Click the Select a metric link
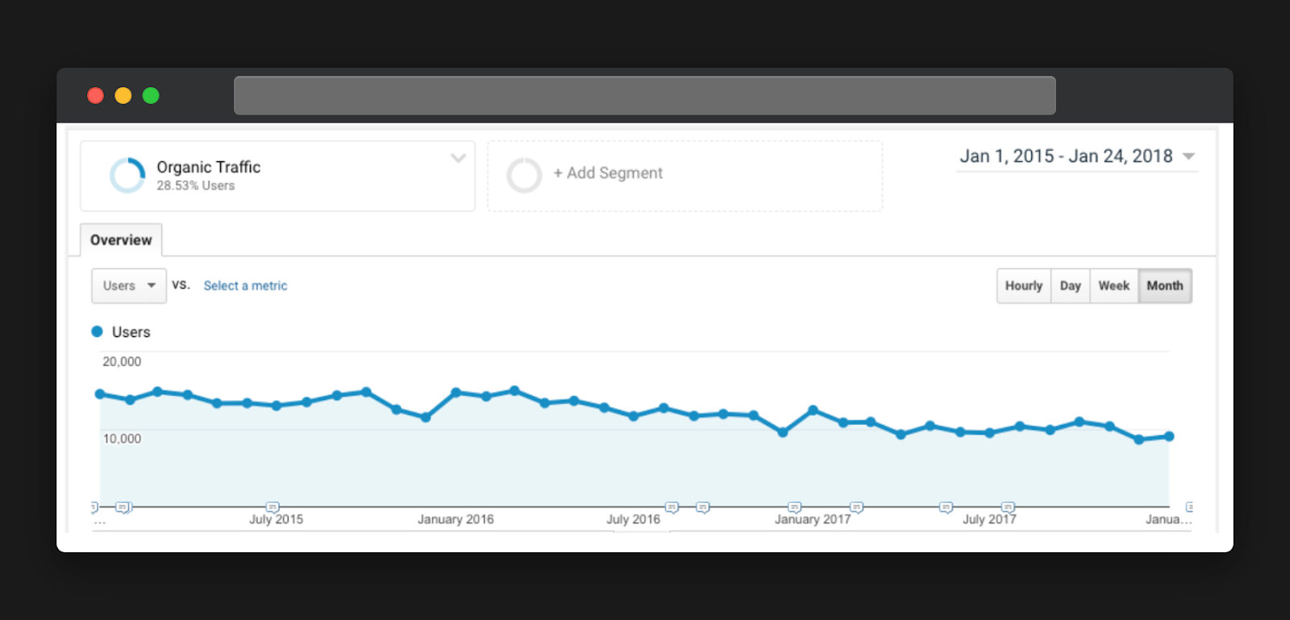The width and height of the screenshot is (1290, 620). coord(245,286)
